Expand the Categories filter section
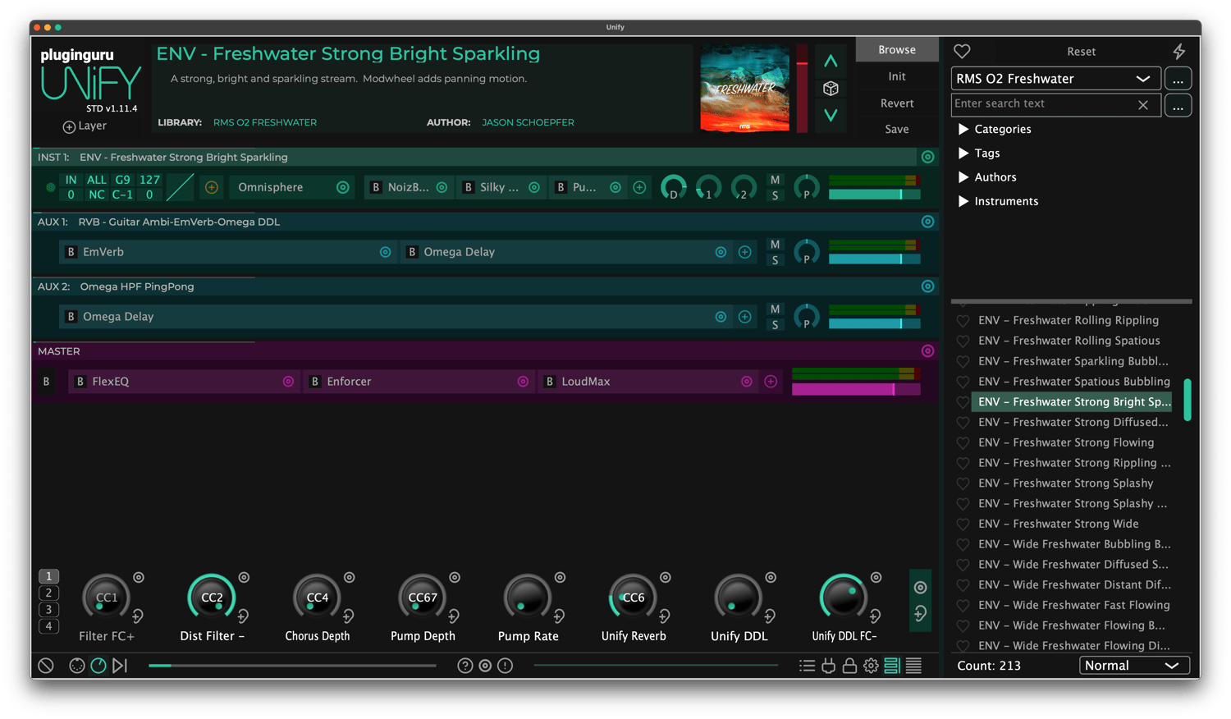1231x719 pixels. point(995,129)
